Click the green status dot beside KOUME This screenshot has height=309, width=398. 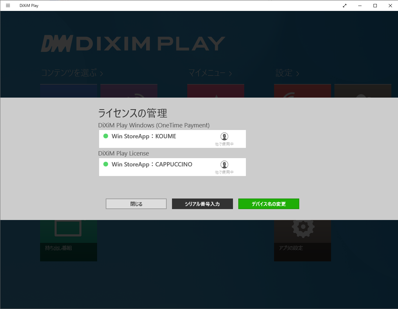[x=106, y=136]
